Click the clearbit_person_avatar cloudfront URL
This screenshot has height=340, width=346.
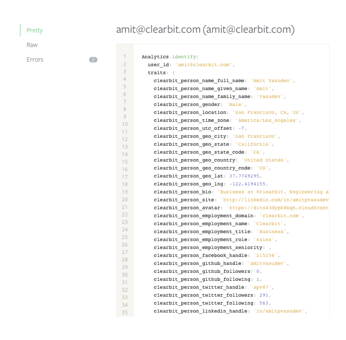click(278, 208)
